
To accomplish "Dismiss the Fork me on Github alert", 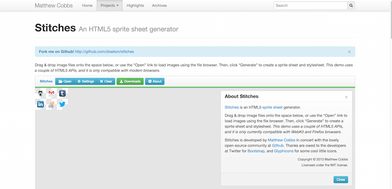I will click(349, 52).
